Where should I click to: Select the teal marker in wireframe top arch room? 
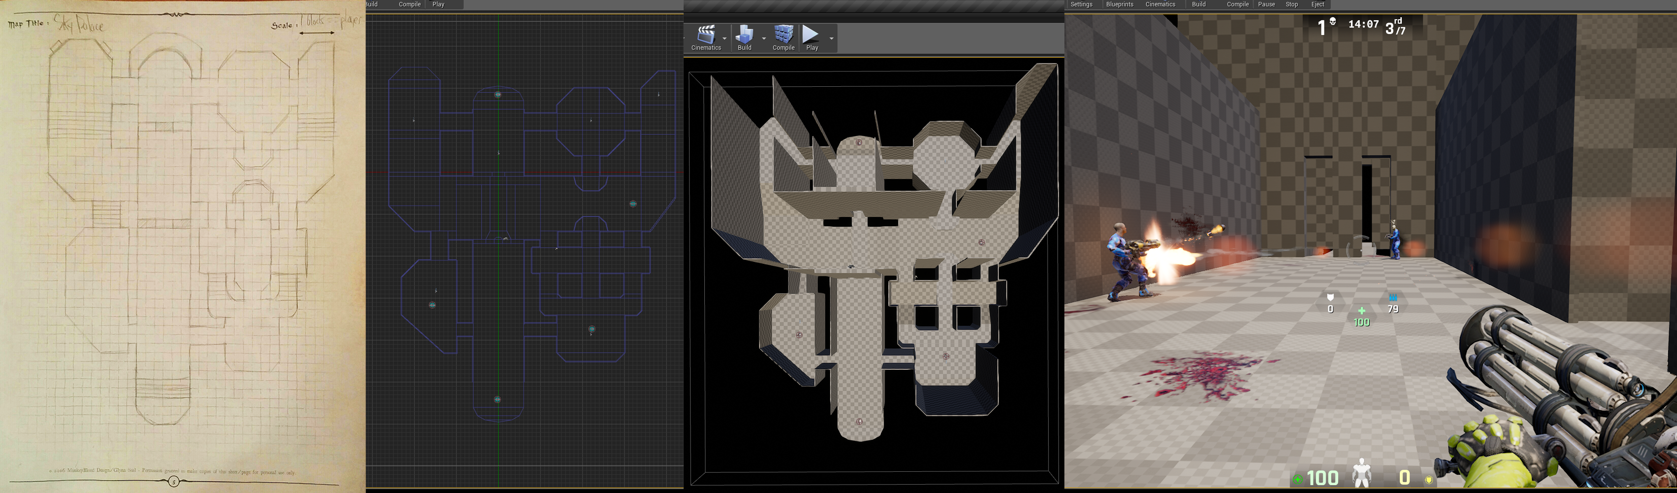click(498, 95)
